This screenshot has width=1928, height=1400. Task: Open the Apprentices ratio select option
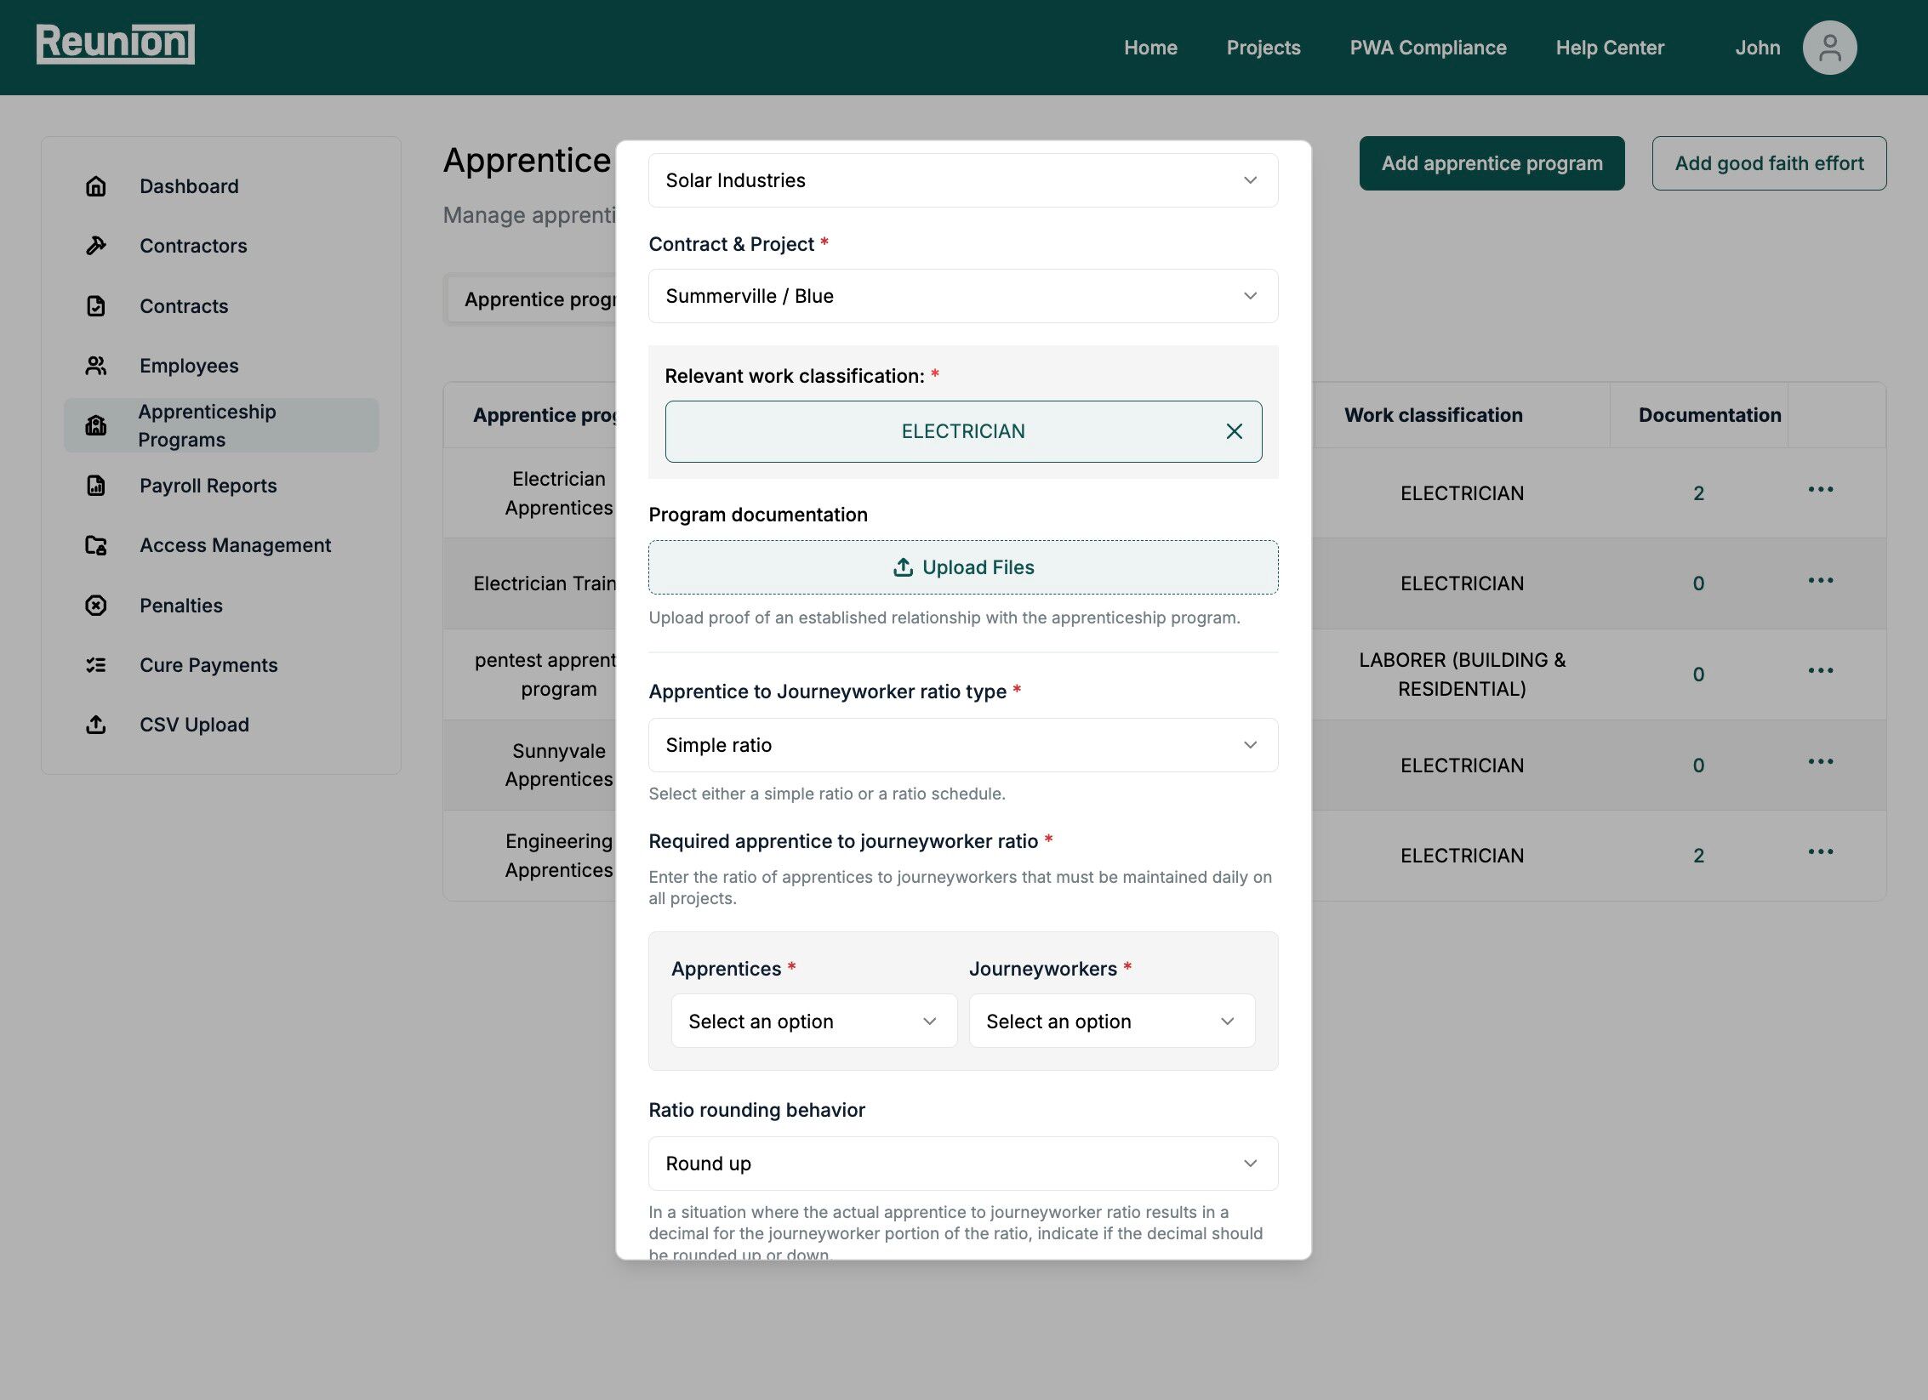click(813, 1021)
